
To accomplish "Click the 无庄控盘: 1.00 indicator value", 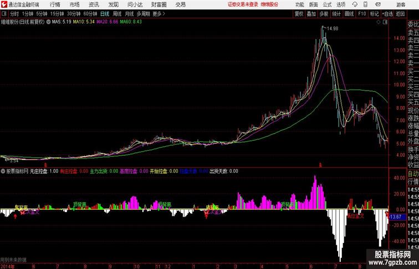I will point(44,171).
